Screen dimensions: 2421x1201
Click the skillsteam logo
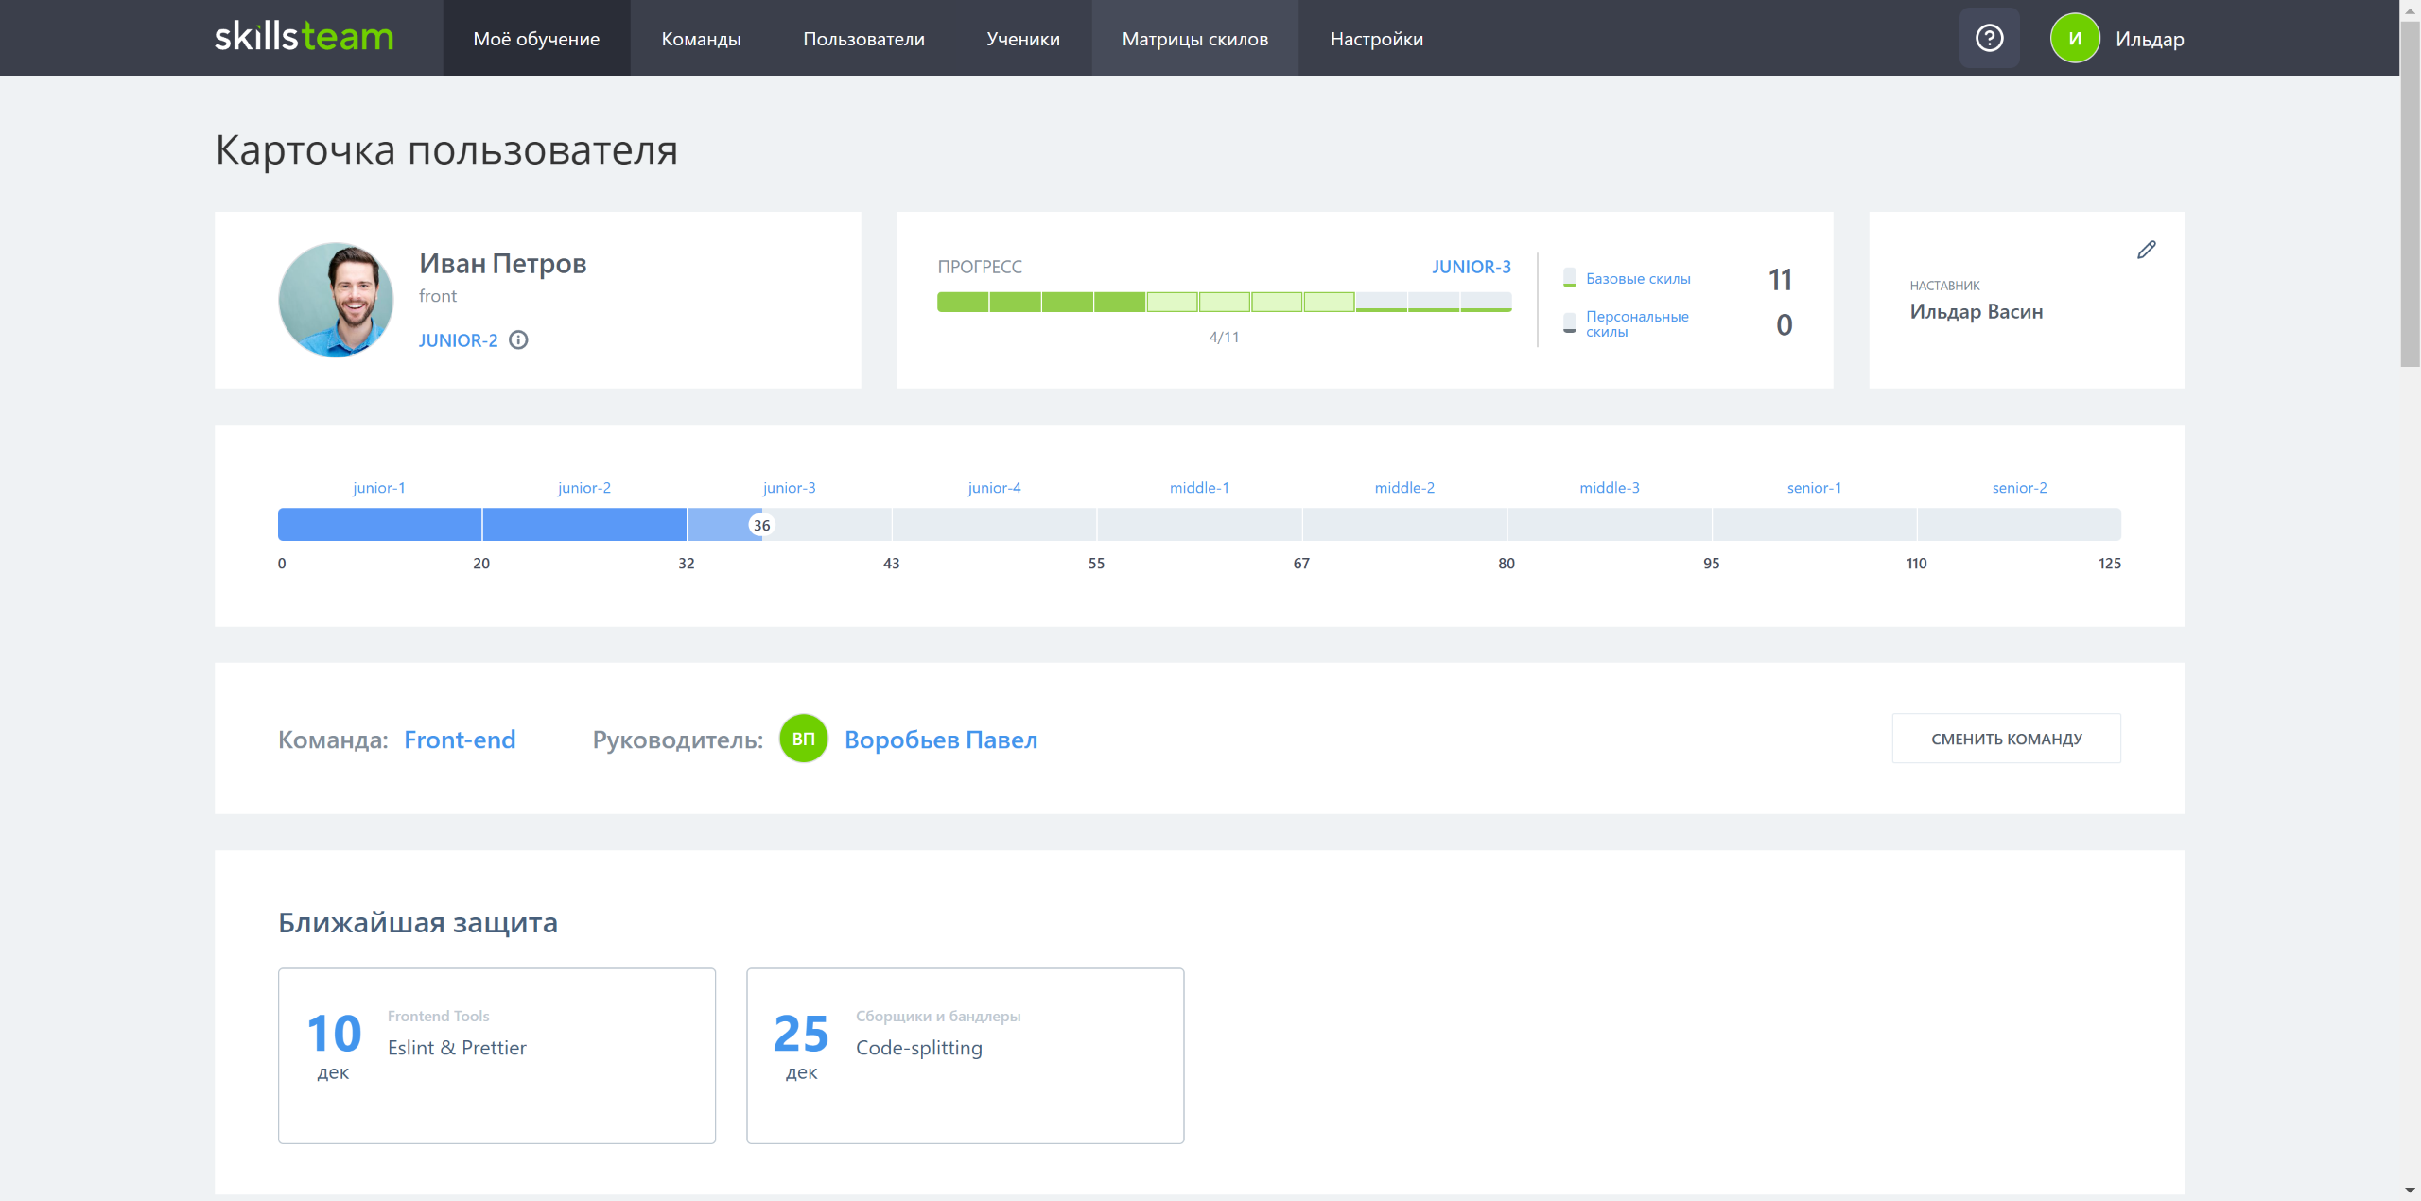[x=304, y=38]
